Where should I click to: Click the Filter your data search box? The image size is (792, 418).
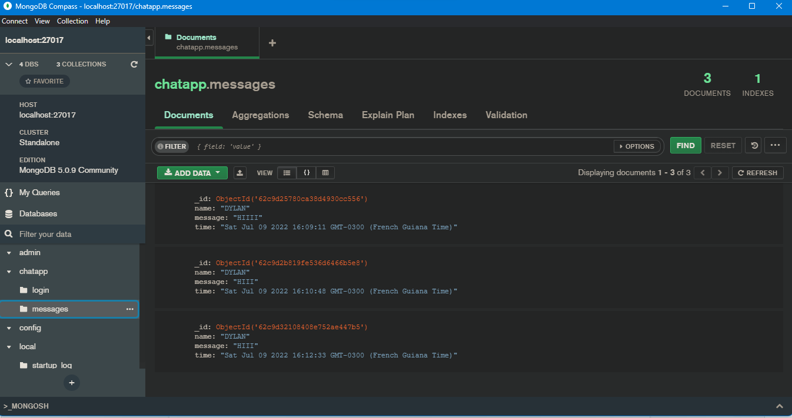click(72, 234)
